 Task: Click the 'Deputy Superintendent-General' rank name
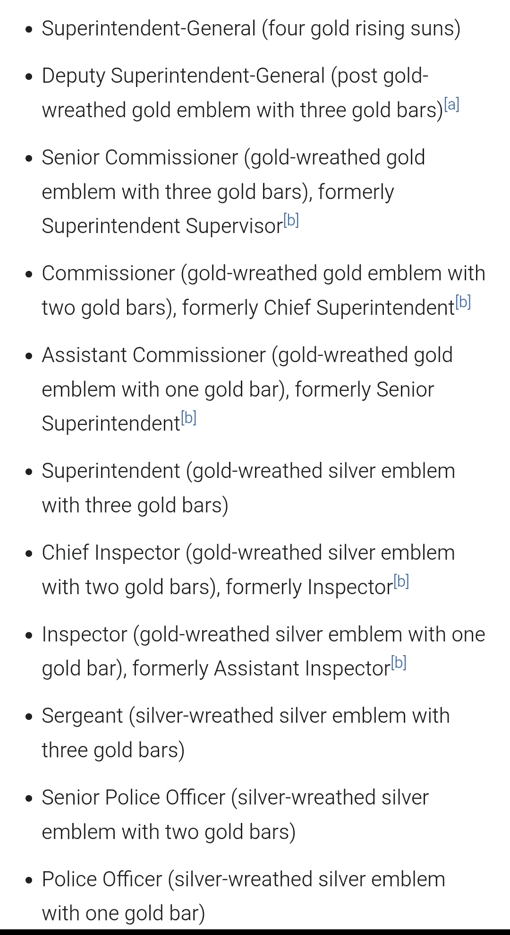183,76
